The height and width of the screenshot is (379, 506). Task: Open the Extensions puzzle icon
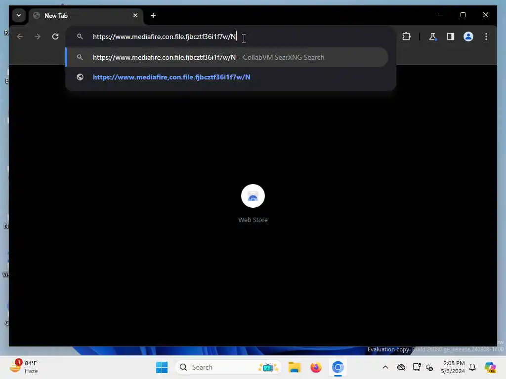(406, 37)
